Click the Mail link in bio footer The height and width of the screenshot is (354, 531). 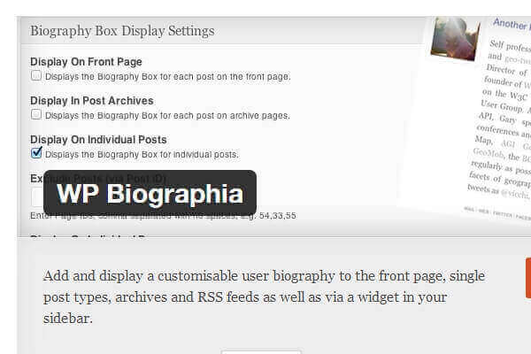[x=469, y=210]
